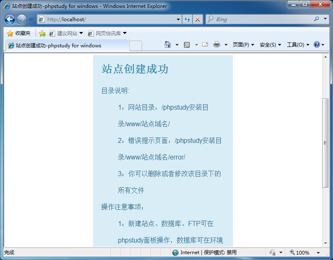Click the Internet Explorer title bar icon
The width and height of the screenshot is (333, 260).
(7, 6)
